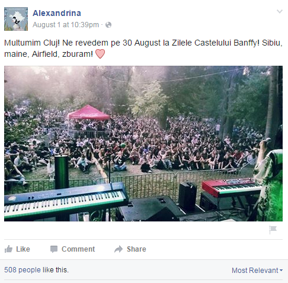
Task: Like the post via Like text
Action: coord(23,249)
